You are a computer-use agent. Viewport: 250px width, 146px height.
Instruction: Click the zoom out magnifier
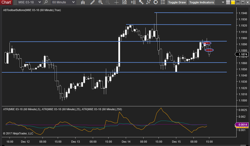[108, 2]
